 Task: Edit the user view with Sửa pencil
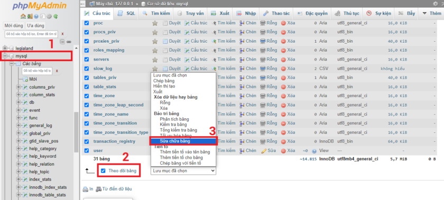(269, 150)
